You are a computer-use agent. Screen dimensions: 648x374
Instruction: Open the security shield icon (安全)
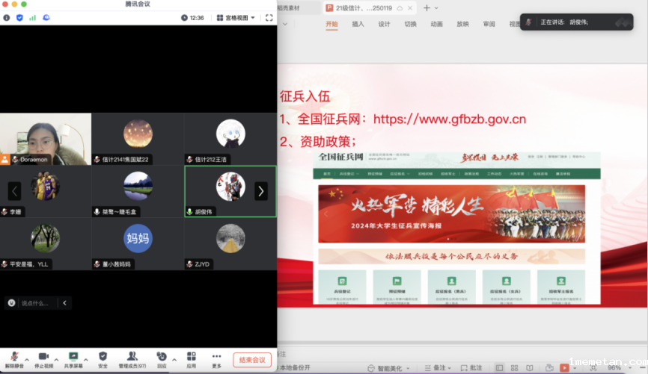coord(103,357)
